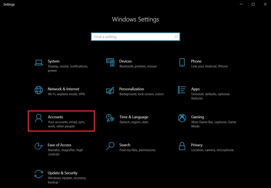Open the System heading link

point(54,61)
